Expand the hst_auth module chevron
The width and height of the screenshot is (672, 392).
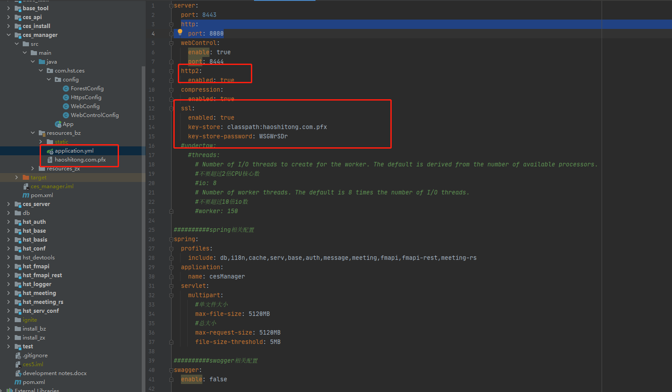[8, 222]
